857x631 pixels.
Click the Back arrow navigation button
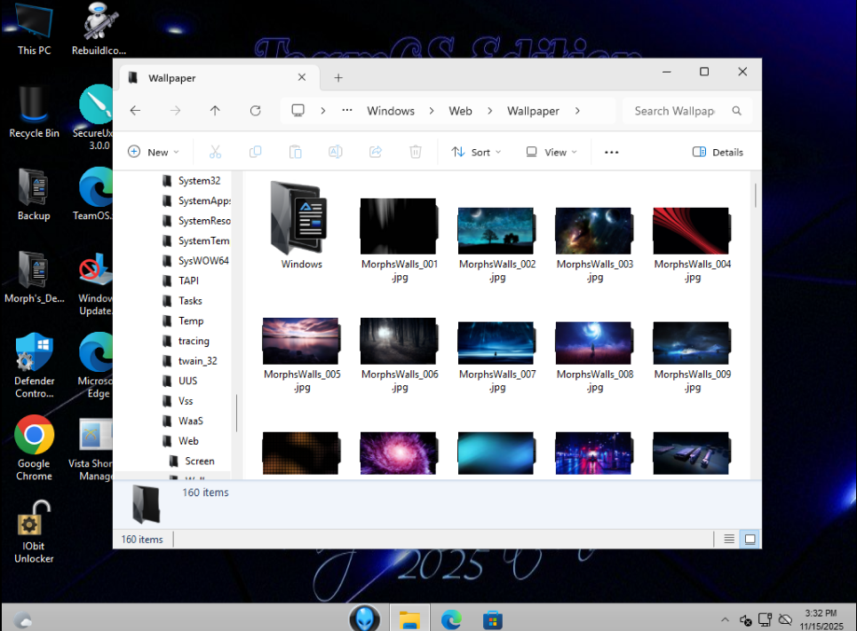pyautogui.click(x=135, y=111)
